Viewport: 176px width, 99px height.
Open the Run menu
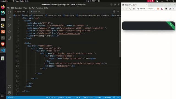(34, 8)
